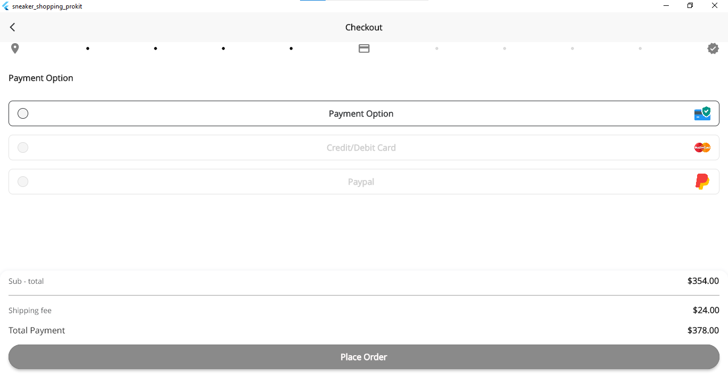The height and width of the screenshot is (385, 728).
Task: Click the card-with-check Payment Option icon
Action: [702, 113]
